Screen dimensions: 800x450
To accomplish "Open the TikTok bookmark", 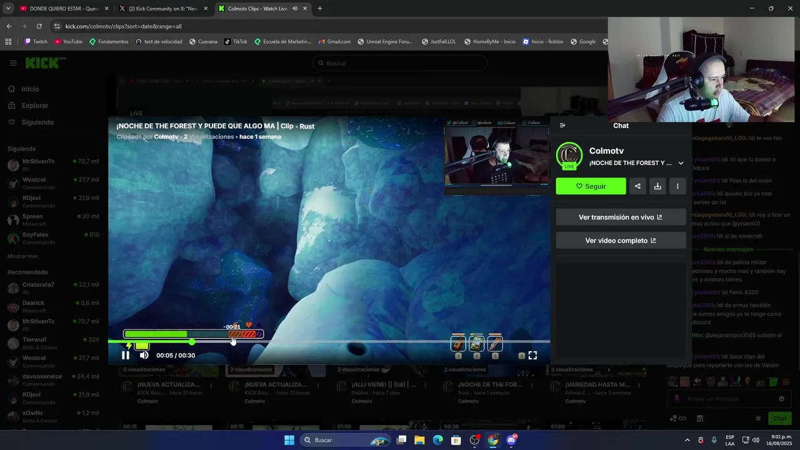I will click(x=236, y=42).
